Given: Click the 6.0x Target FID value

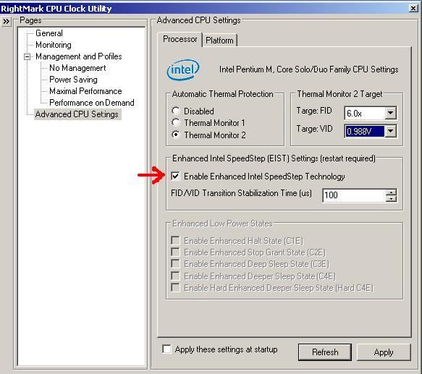Looking at the screenshot, I should (364, 113).
